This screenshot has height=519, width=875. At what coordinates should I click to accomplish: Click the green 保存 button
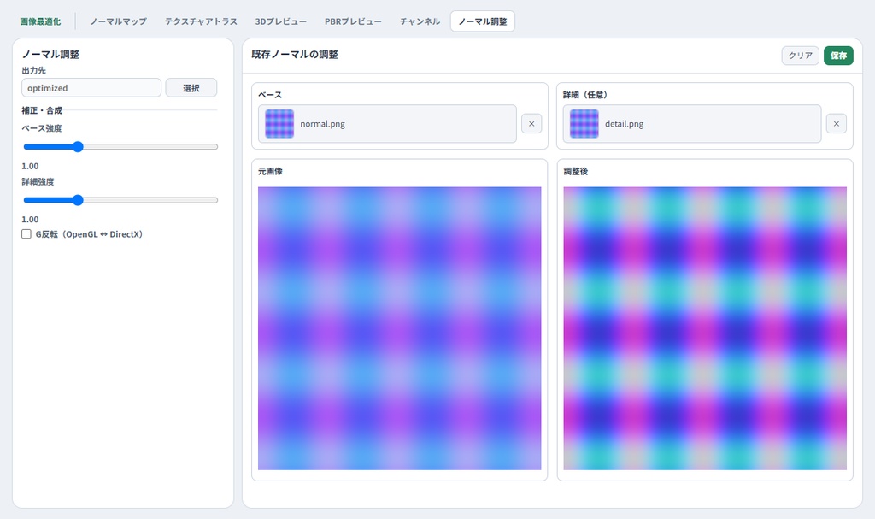tap(838, 56)
